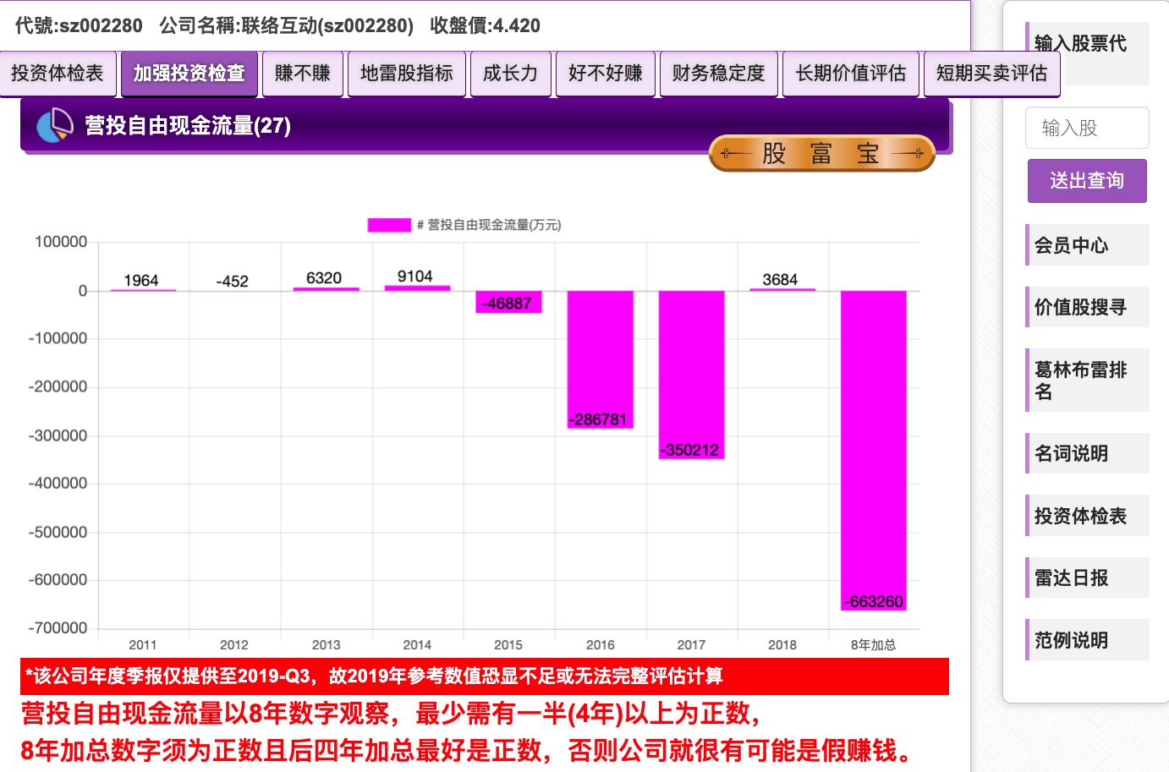Click the pie chart icon beside 营投自由现金流量
Screen dimensions: 1169x772
55,126
